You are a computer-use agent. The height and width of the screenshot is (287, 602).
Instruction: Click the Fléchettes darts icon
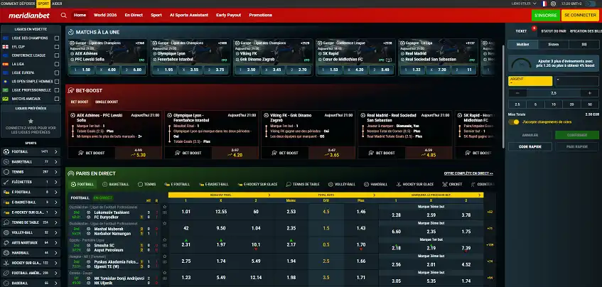coord(6,182)
